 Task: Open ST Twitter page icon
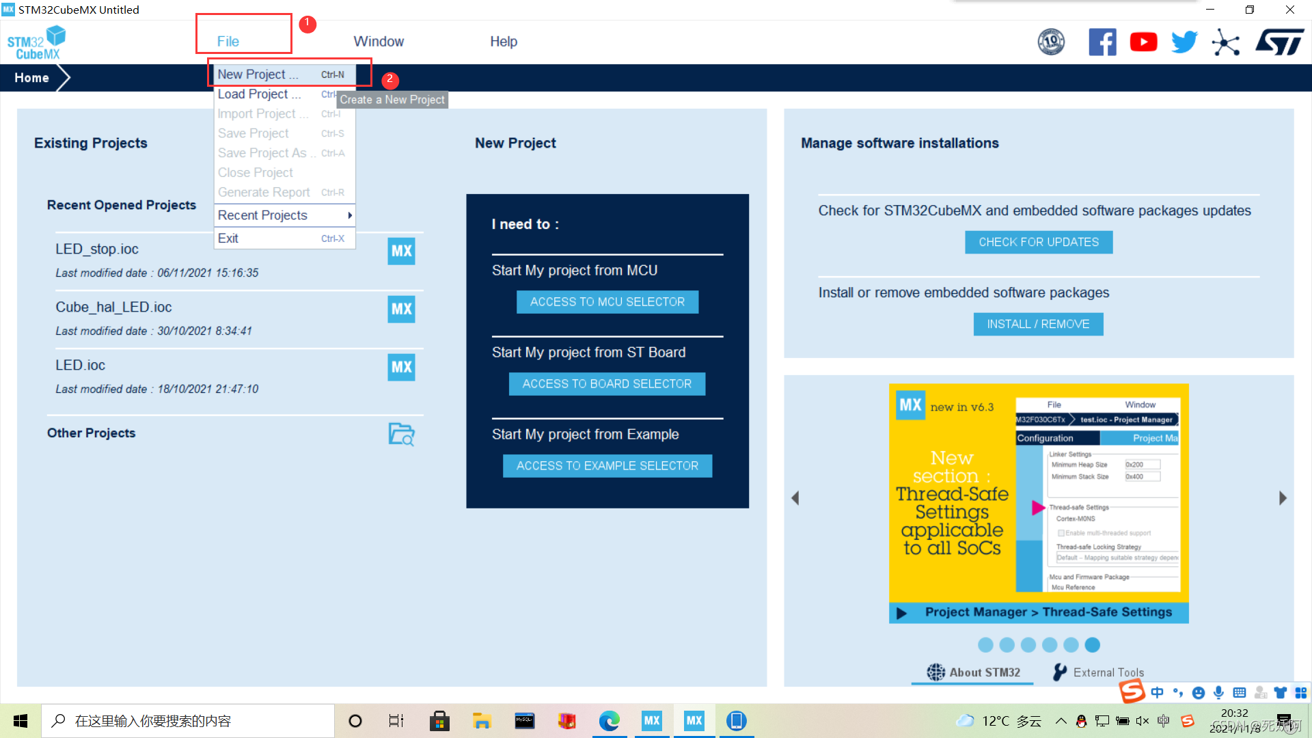[x=1184, y=42]
